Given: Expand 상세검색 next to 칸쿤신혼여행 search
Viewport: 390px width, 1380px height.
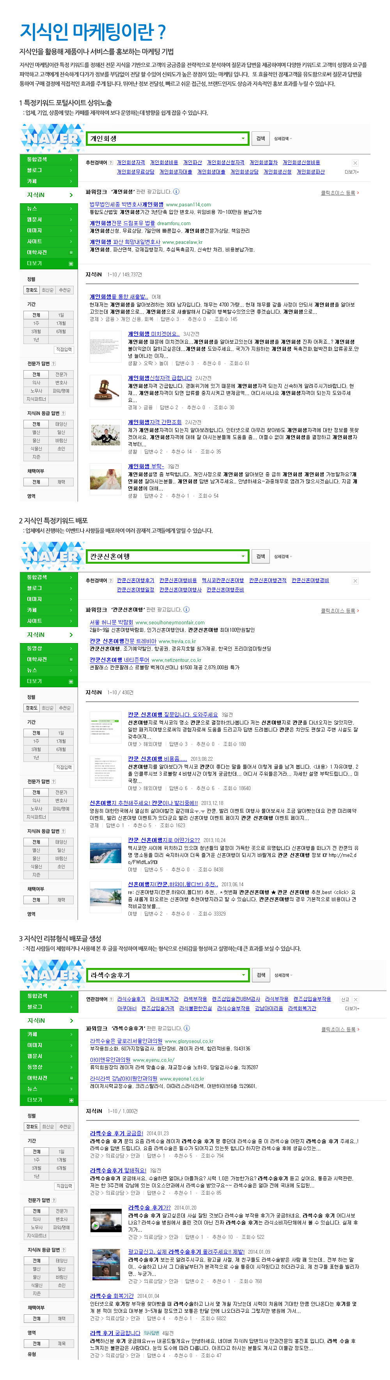Looking at the screenshot, I should point(283,557).
